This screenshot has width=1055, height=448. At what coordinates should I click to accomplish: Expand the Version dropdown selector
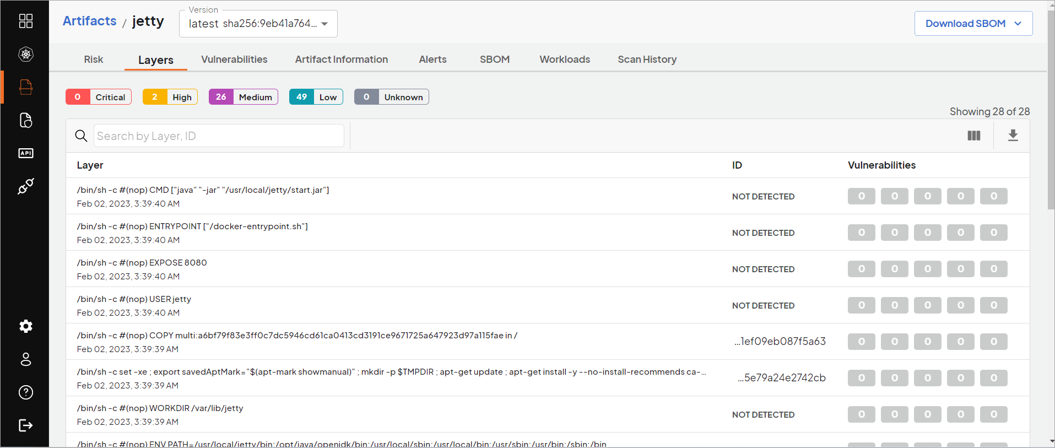[x=258, y=24]
